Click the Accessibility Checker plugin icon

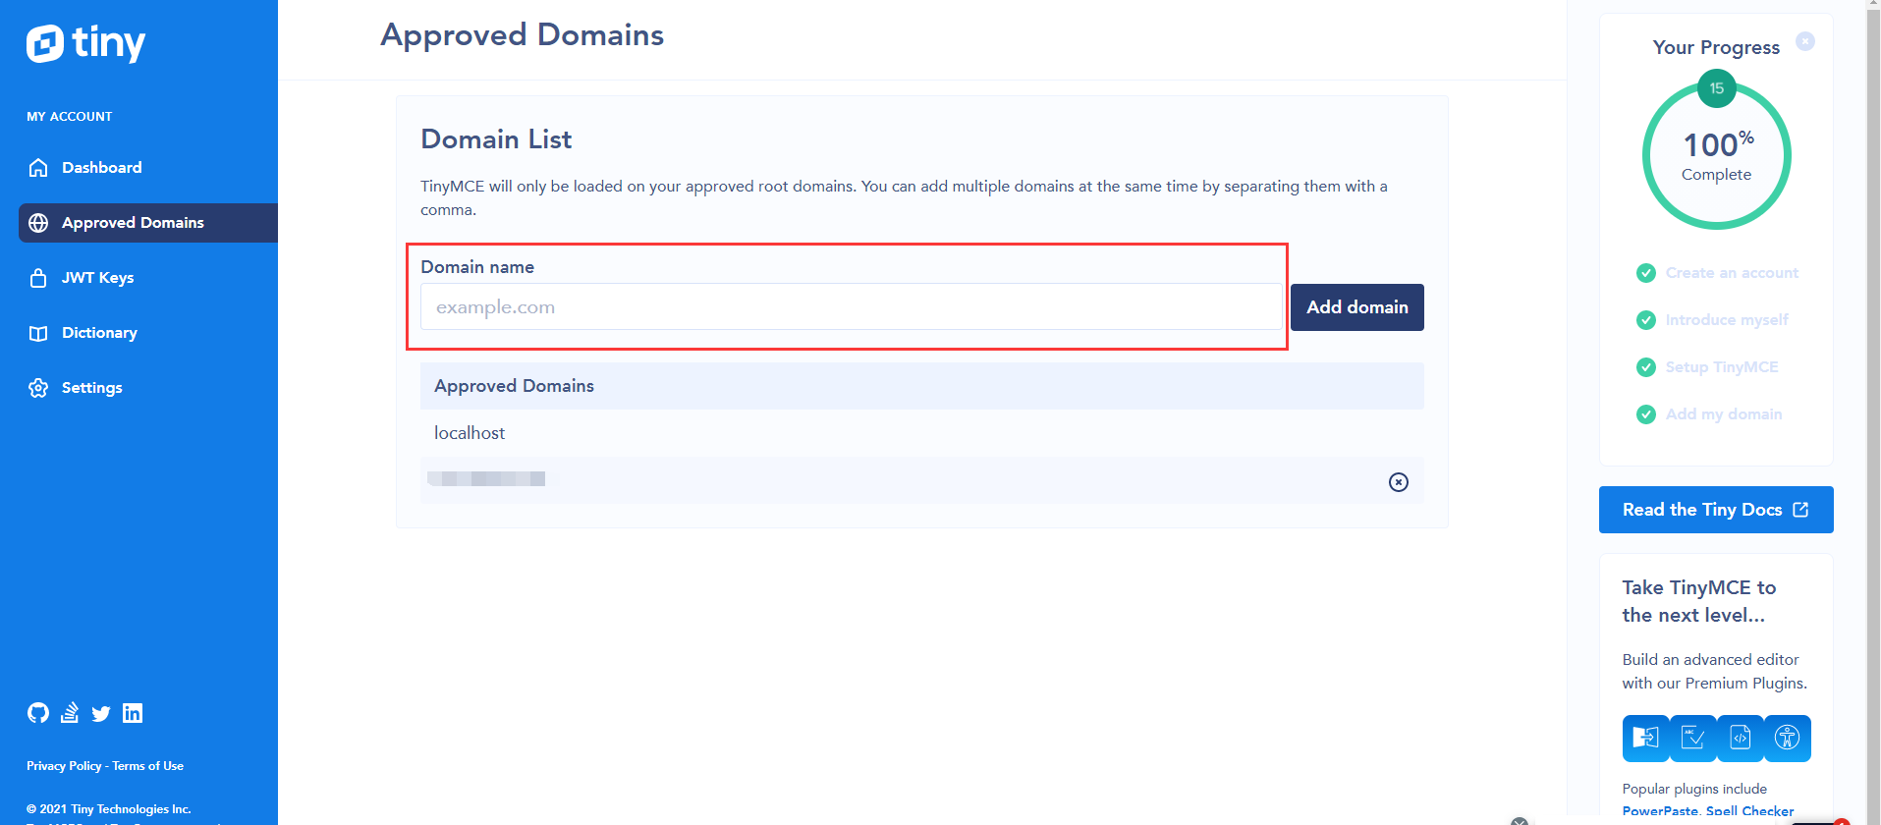pos(1787,739)
